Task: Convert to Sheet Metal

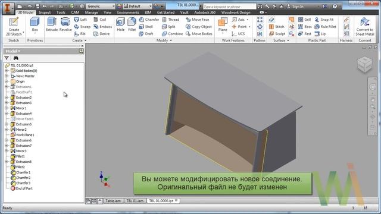Action: (x=365, y=26)
